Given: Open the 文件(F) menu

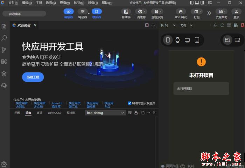Looking at the screenshot, I should (x=13, y=2).
